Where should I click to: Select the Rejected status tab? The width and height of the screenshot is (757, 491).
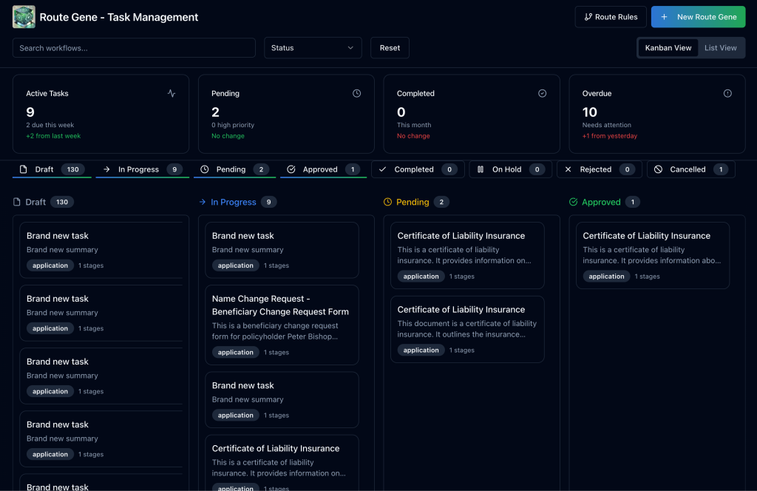tap(599, 169)
